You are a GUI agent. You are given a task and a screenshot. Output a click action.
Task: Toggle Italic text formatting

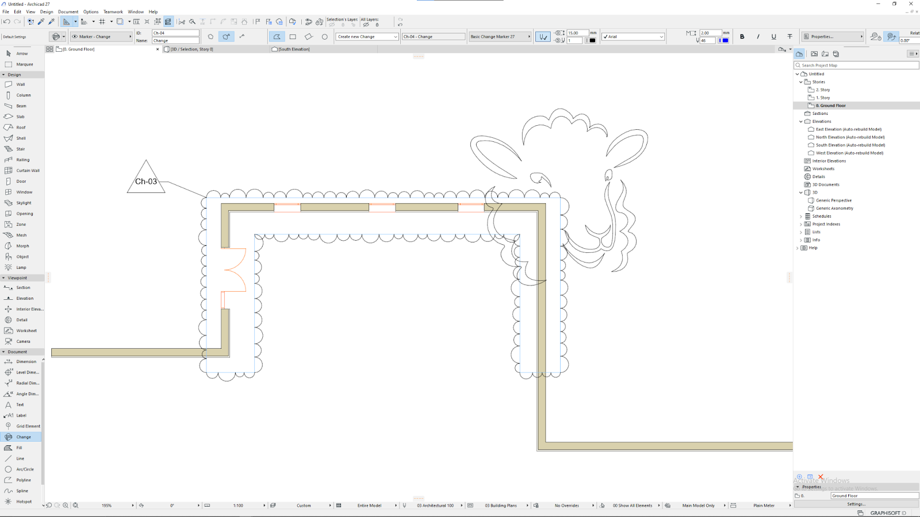758,37
